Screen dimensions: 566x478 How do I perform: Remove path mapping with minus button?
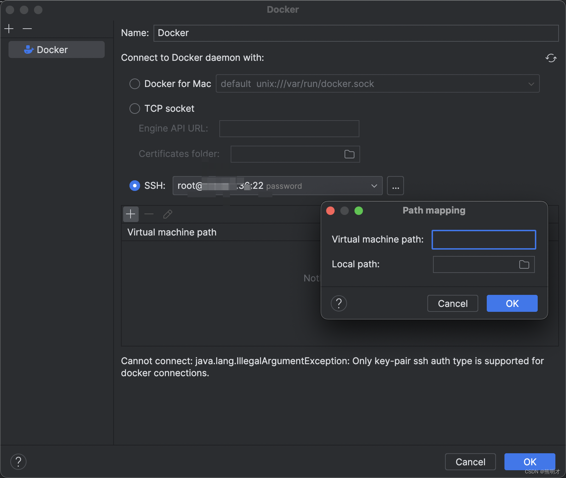click(x=149, y=214)
